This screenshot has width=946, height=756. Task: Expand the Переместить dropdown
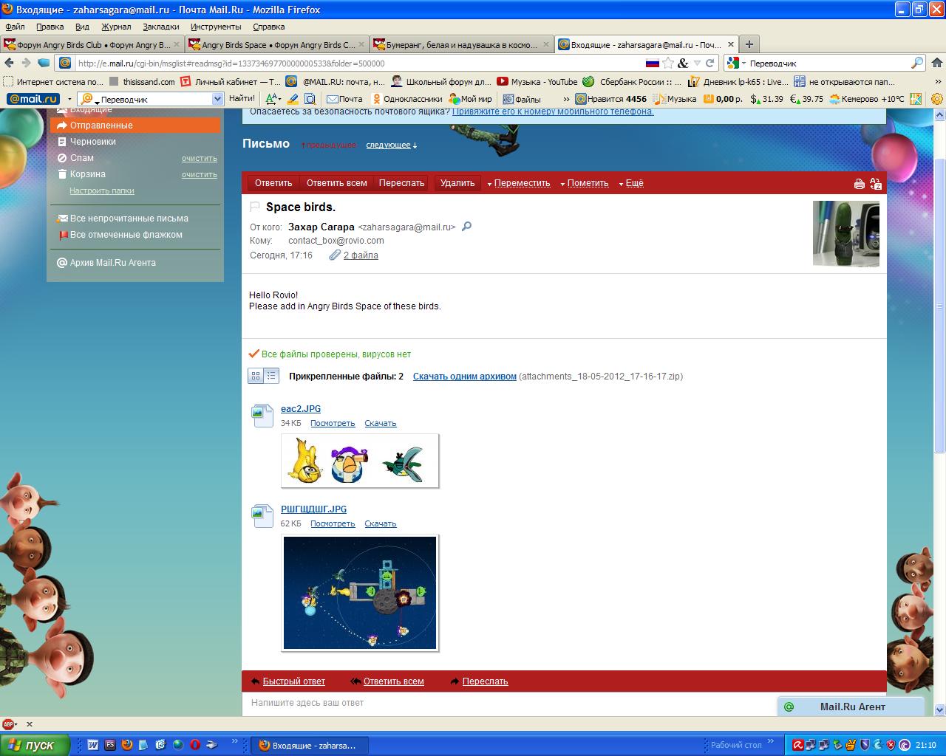tap(519, 183)
